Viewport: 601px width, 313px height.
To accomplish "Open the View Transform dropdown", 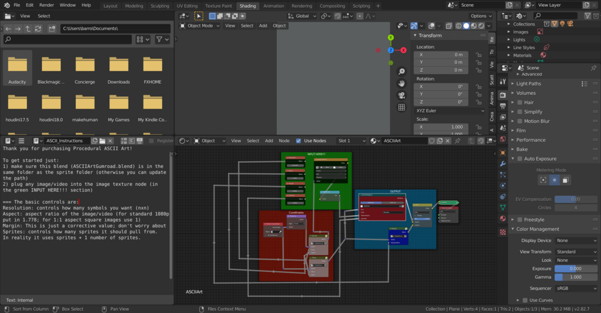I will point(576,252).
